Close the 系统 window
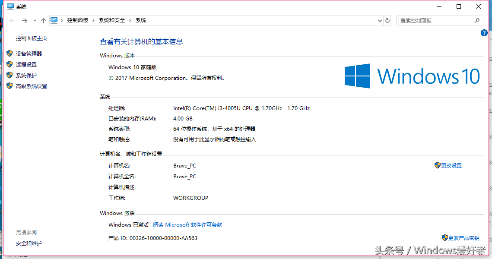 click(479, 6)
